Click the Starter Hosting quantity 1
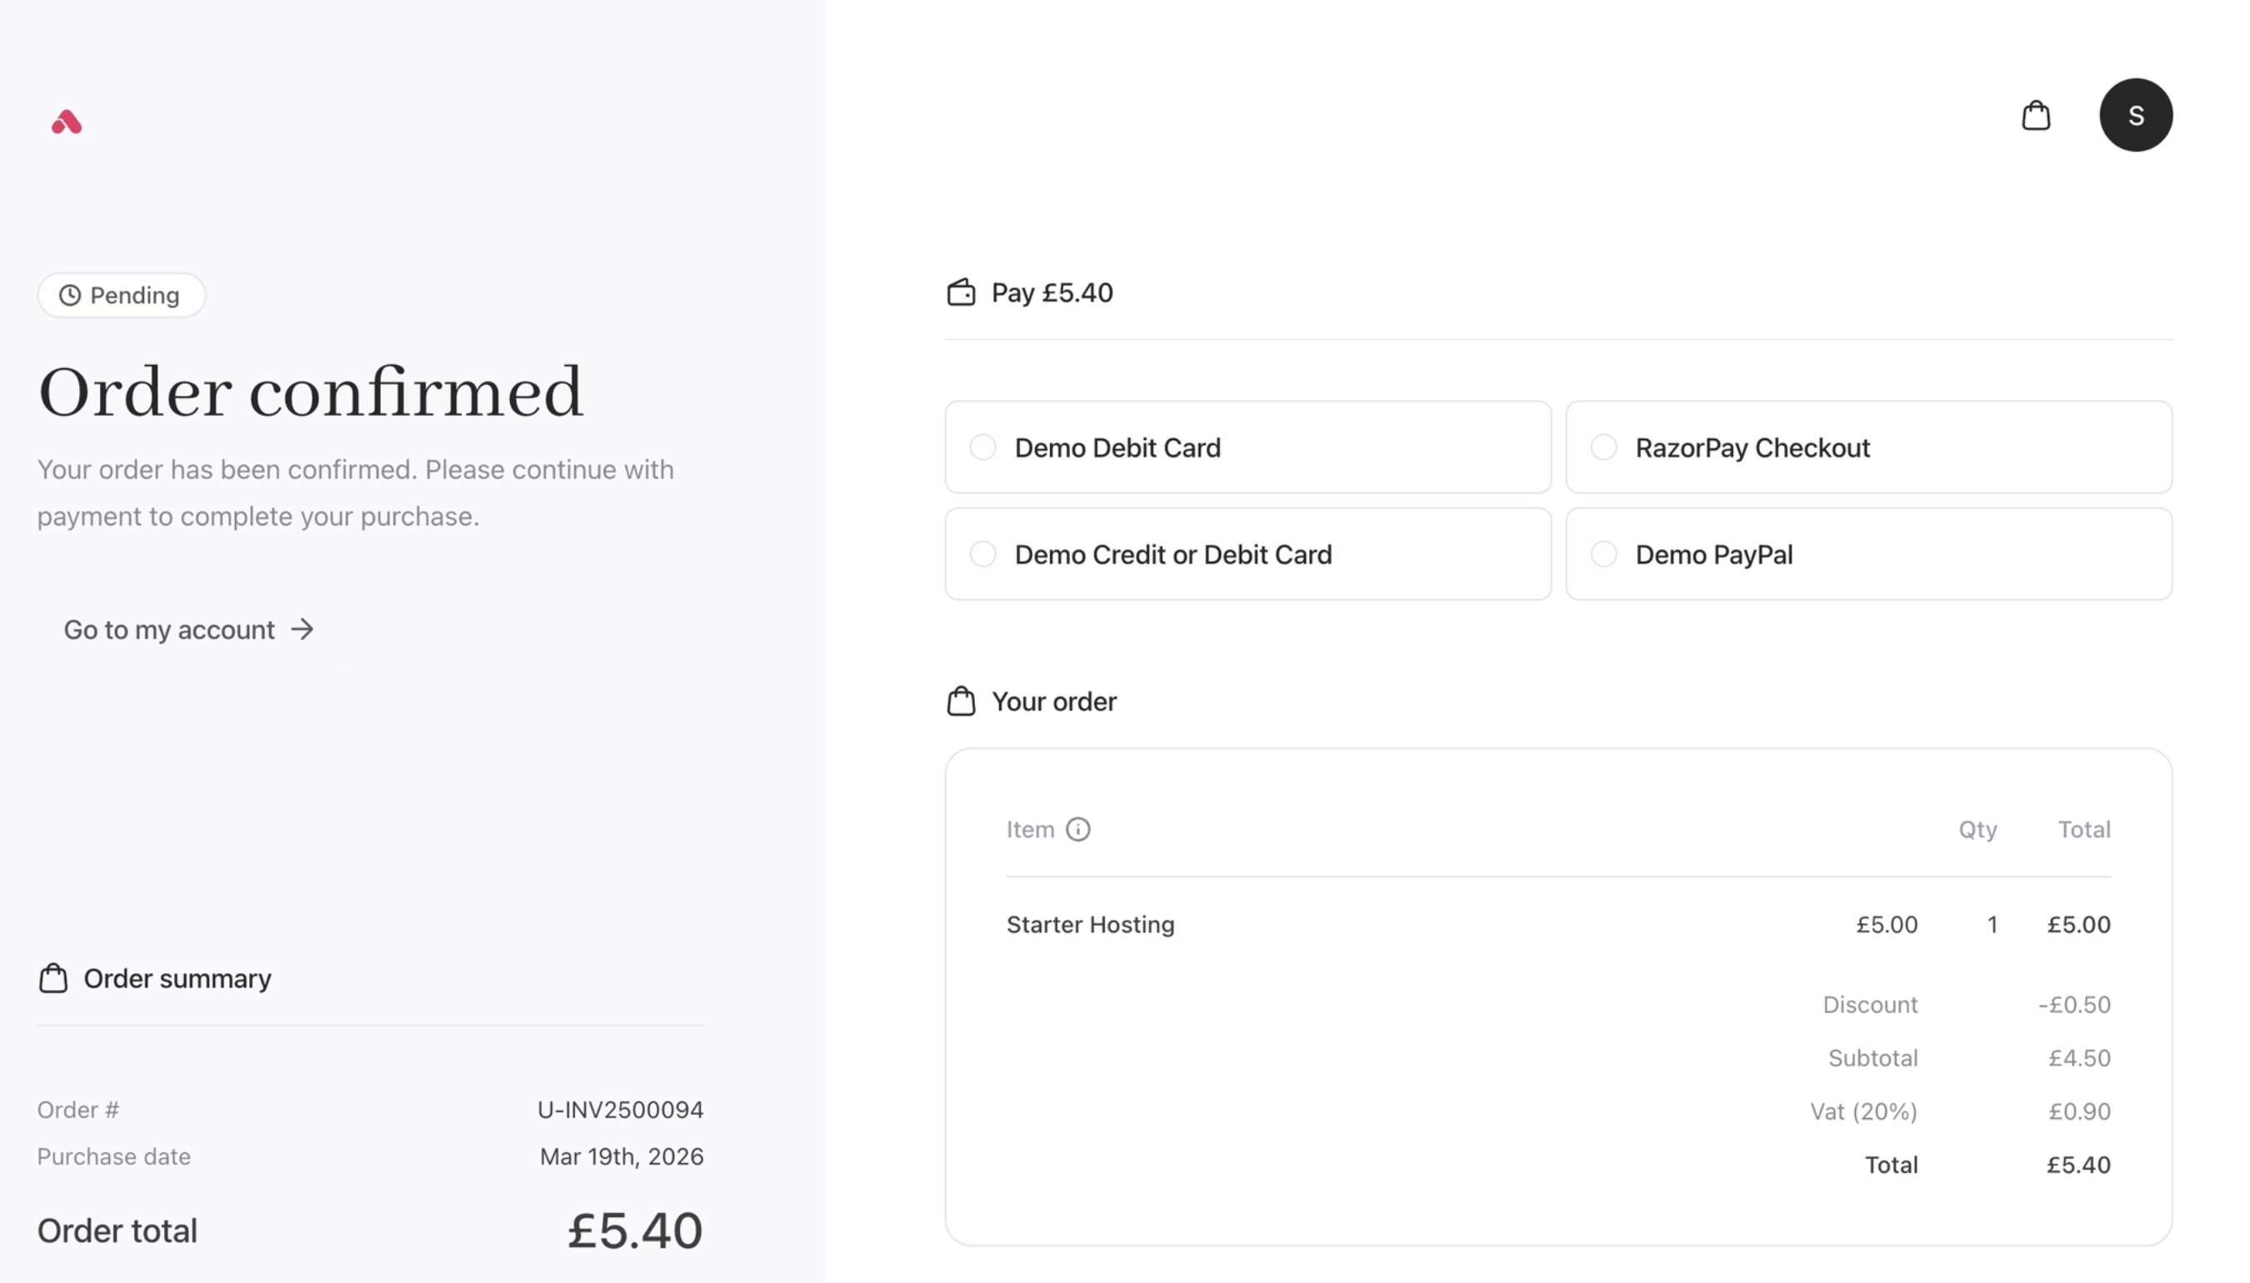 pos(1991,925)
